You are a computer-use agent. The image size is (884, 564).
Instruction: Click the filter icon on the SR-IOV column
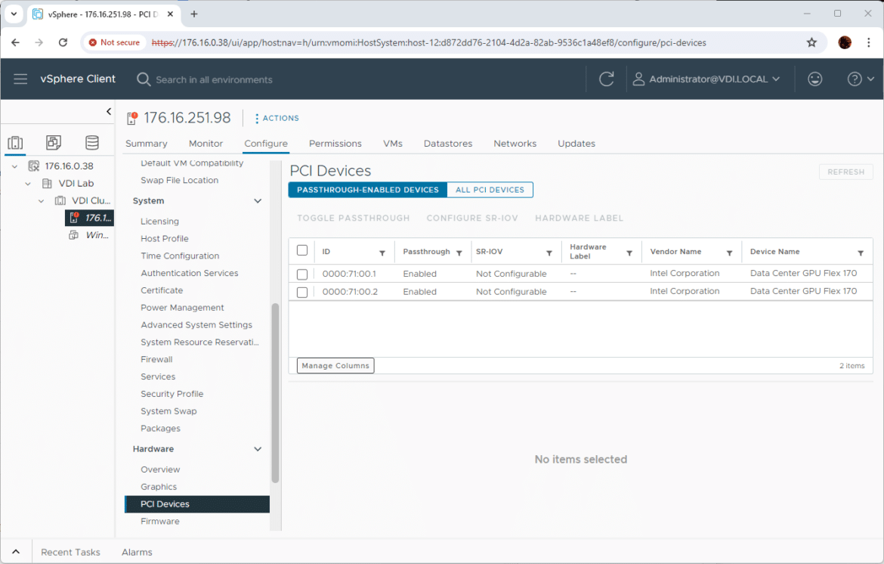549,253
